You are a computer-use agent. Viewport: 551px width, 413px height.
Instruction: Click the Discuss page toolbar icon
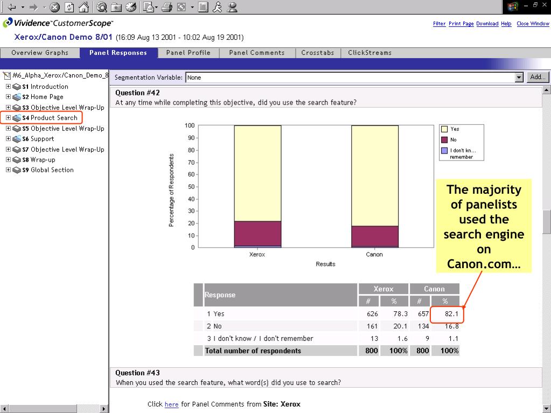[203, 7]
